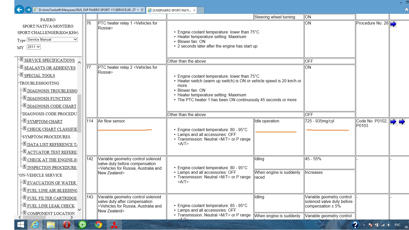The image size is (409, 230).
Task: Open a new blank browser tab
Action: tap(201, 10)
